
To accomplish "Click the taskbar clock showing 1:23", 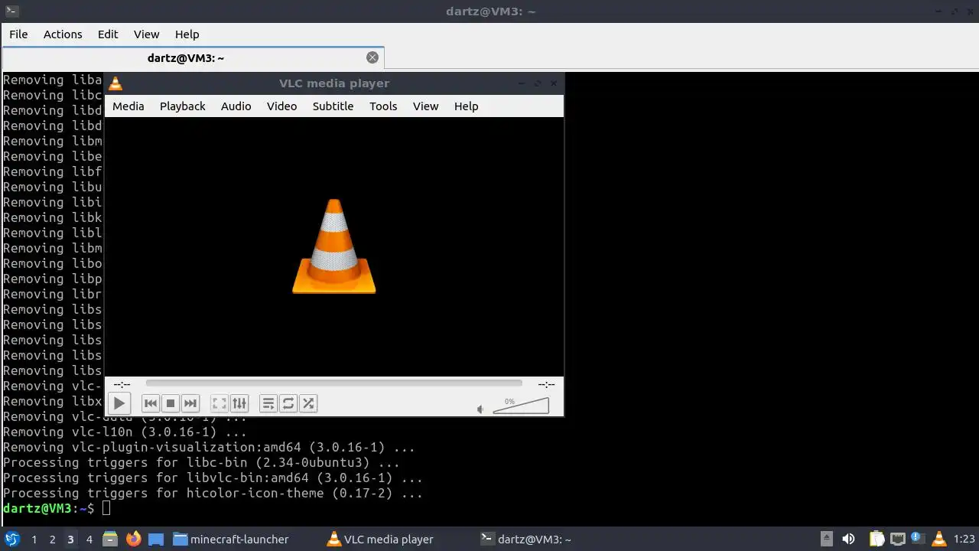I will point(964,540).
